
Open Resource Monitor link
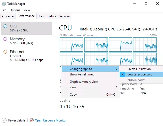click(x=51, y=120)
